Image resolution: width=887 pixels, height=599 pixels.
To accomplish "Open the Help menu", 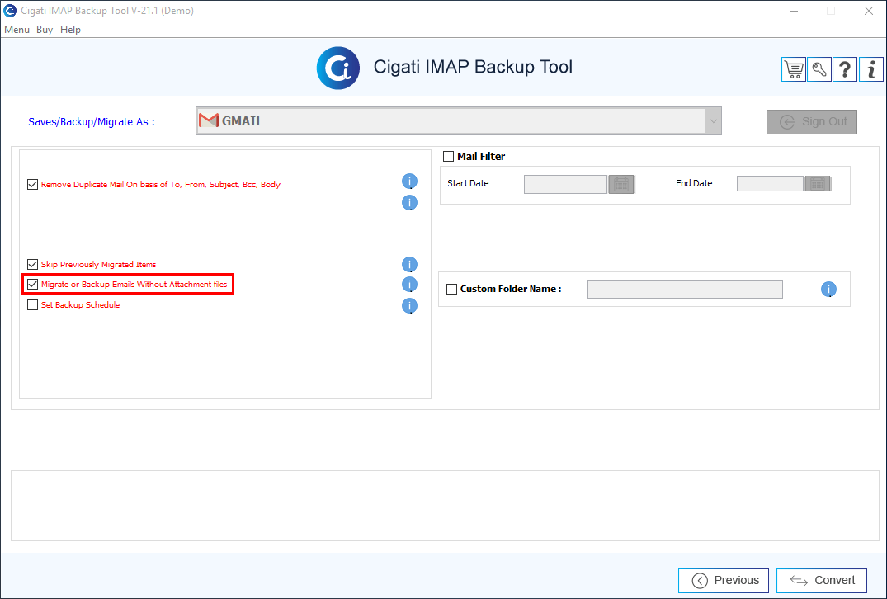I will click(x=70, y=30).
